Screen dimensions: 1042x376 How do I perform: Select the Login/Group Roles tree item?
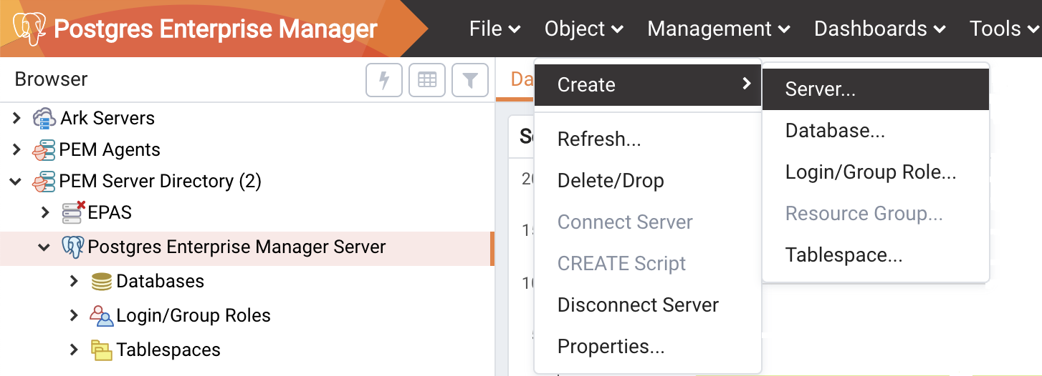pyautogui.click(x=193, y=315)
